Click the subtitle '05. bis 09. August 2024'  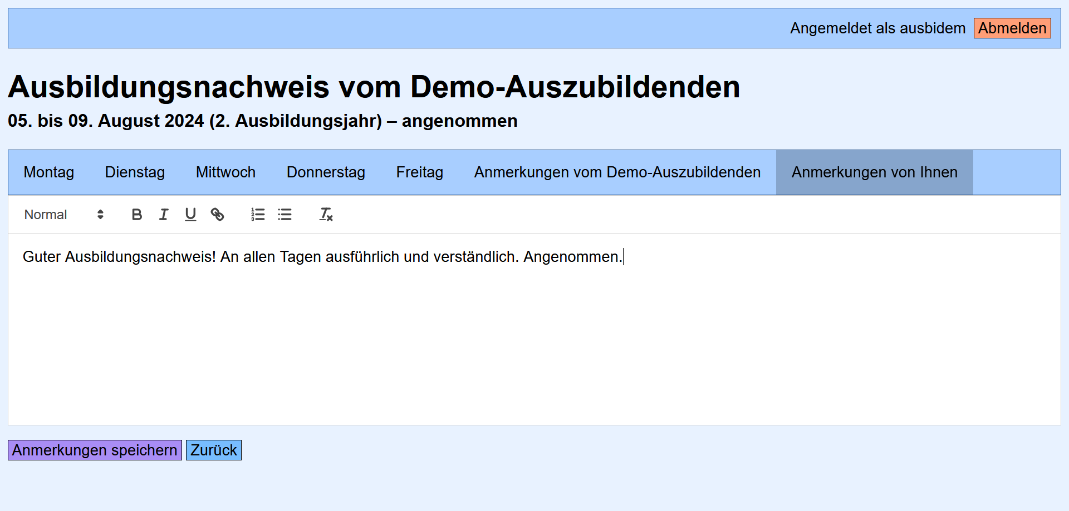click(106, 121)
